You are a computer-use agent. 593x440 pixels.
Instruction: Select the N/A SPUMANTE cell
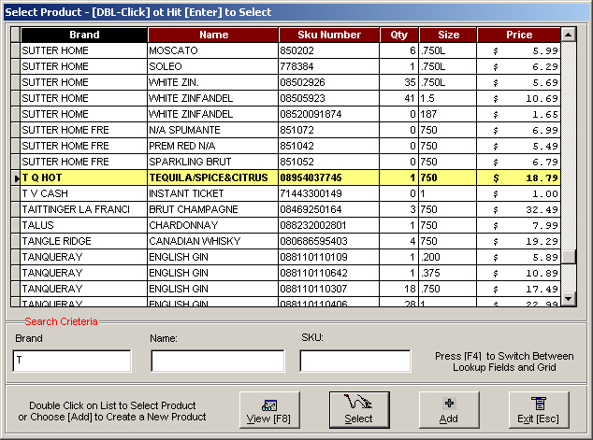(x=213, y=130)
